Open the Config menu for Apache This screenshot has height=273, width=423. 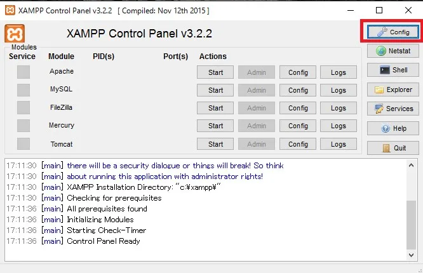[x=298, y=72]
